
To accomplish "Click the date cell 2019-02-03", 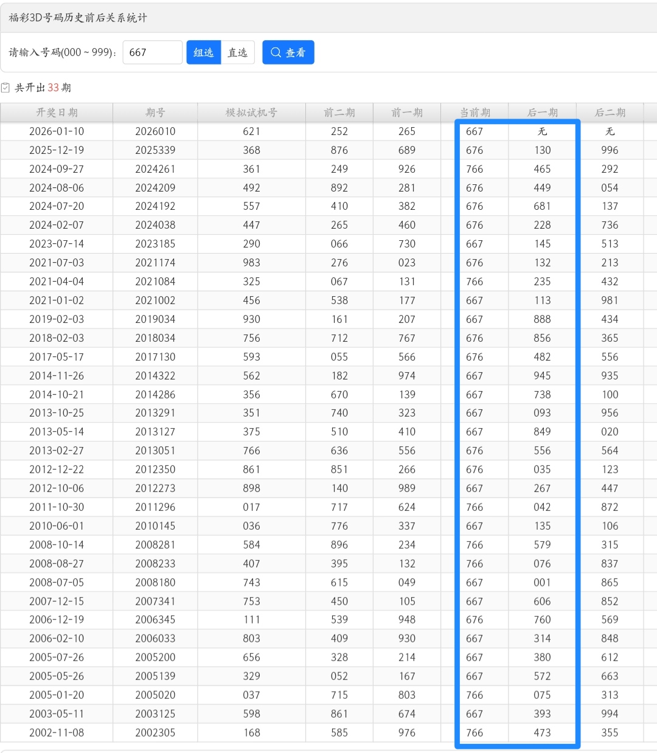I will (57, 319).
